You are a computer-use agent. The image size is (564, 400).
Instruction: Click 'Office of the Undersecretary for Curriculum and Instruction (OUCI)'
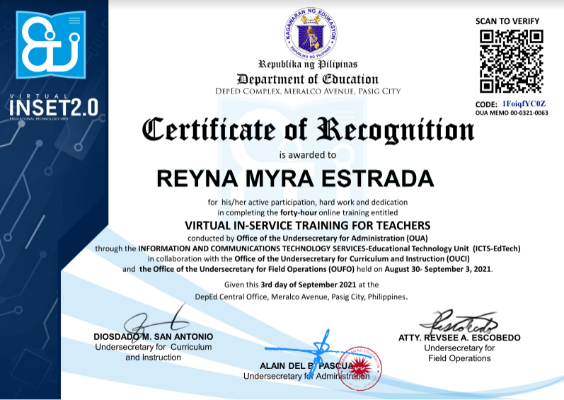[x=352, y=258]
